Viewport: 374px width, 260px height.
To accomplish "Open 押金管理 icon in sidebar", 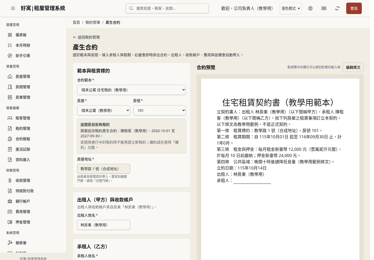I will (10, 222).
